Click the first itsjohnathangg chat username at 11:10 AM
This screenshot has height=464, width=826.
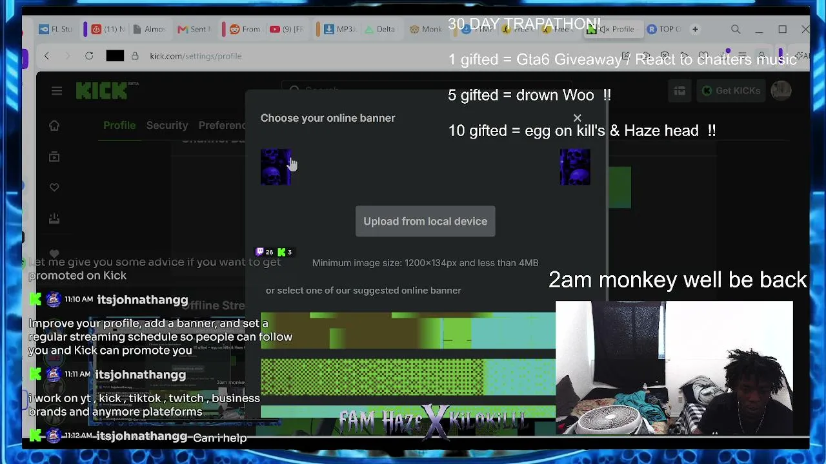click(143, 300)
